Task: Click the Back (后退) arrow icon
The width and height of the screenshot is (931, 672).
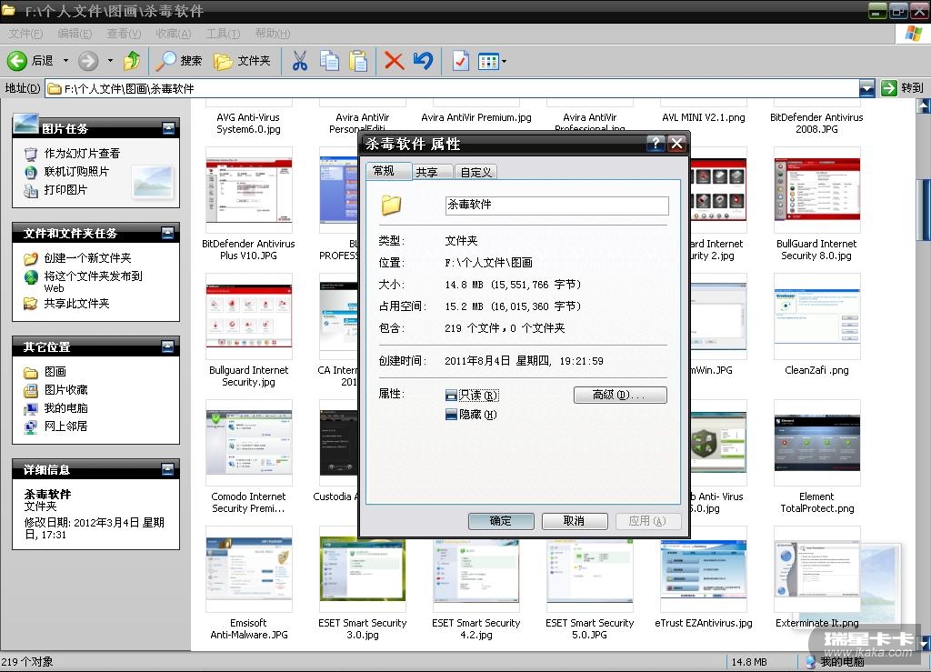Action: 16,61
